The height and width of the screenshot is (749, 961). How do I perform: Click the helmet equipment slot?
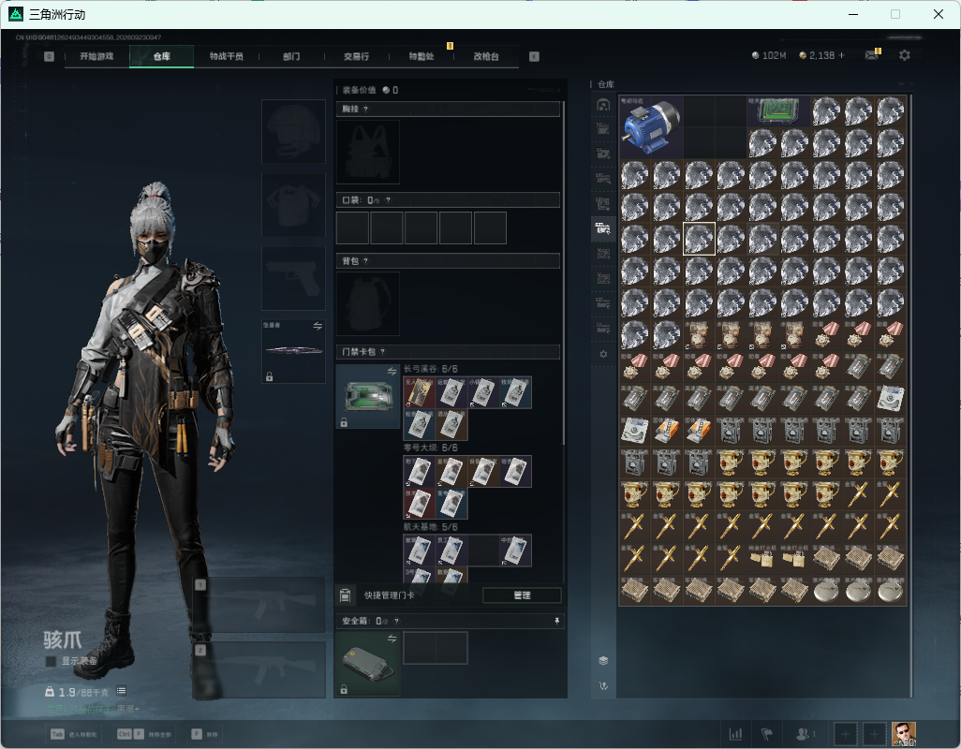coord(293,131)
